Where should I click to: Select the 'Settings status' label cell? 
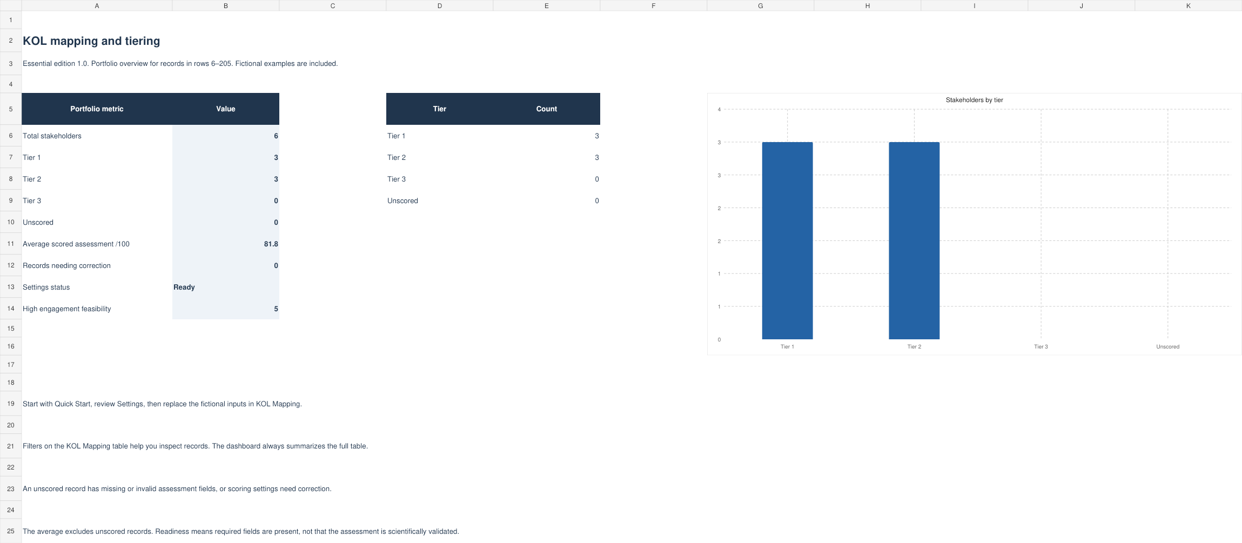97,287
